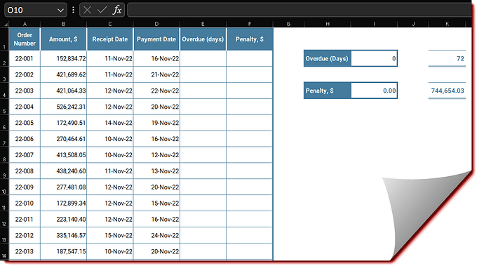Click empty Overdue cell for order 22-001
Screen dimensions: 484x273
[203, 59]
